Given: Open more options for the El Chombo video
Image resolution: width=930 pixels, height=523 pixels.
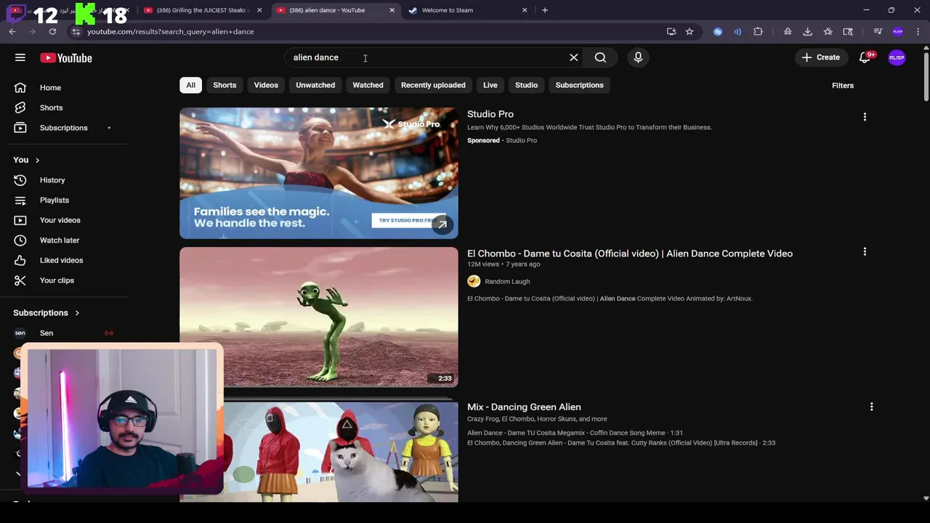Looking at the screenshot, I should point(865,251).
